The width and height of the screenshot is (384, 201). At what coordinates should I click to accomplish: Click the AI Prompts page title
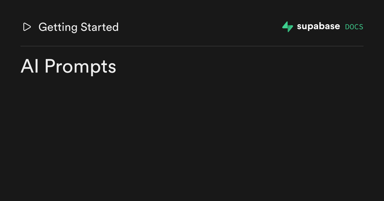point(68,67)
